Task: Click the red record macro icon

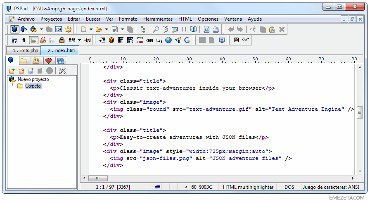Action: pyautogui.click(x=236, y=40)
